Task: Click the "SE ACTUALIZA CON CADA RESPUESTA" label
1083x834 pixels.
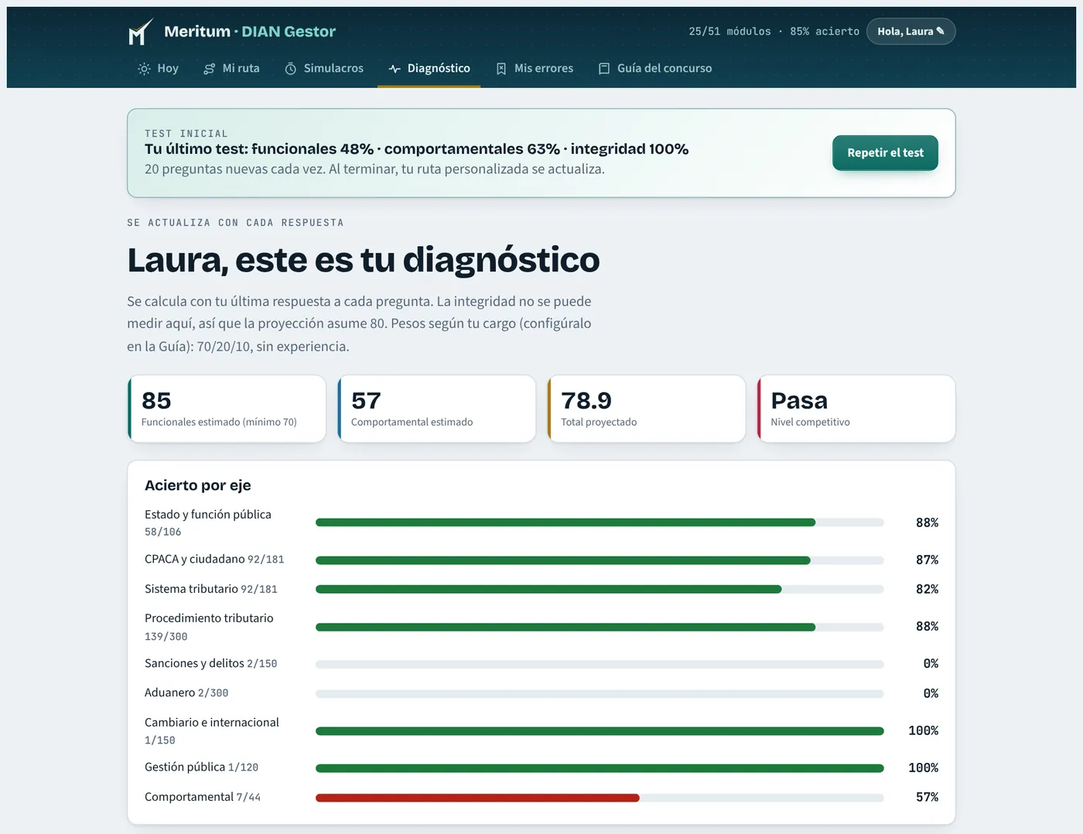Action: point(235,223)
